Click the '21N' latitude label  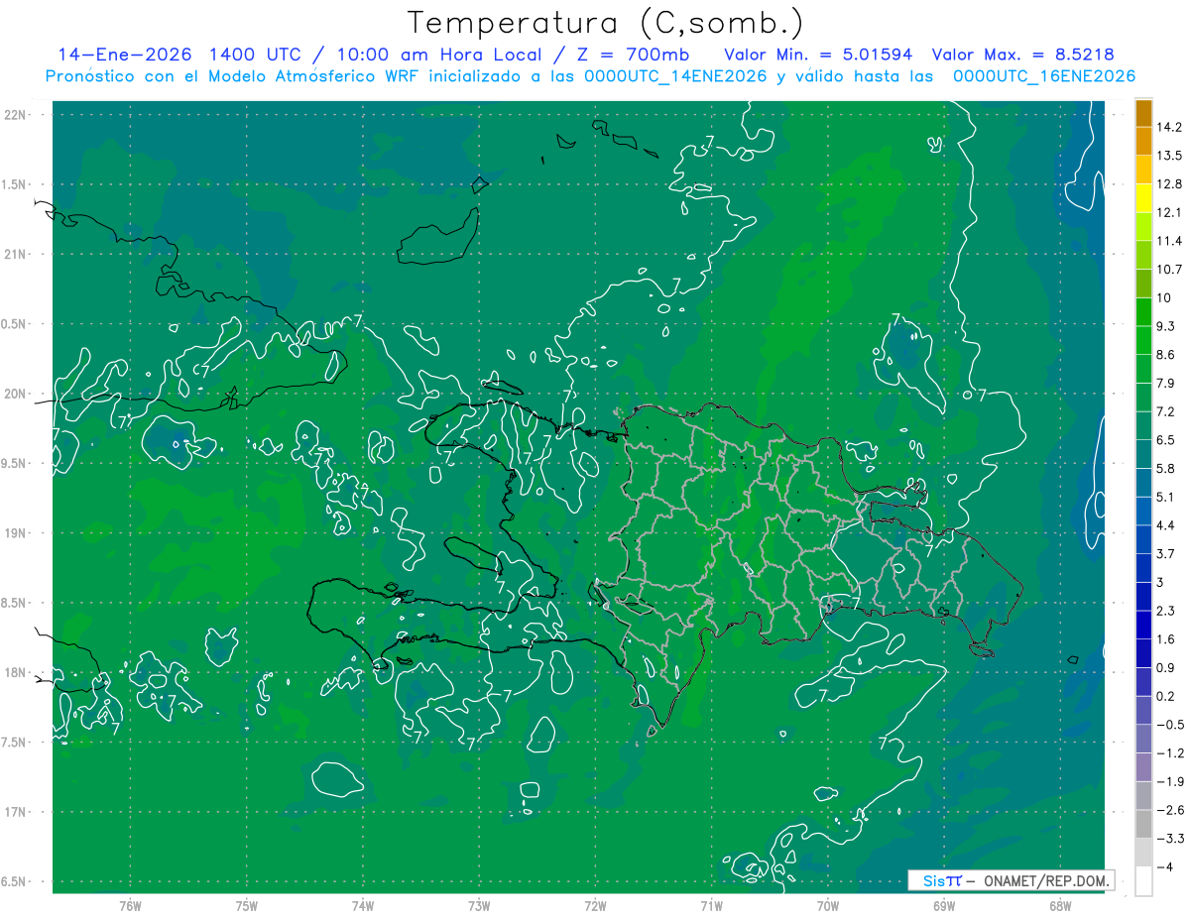[16, 254]
